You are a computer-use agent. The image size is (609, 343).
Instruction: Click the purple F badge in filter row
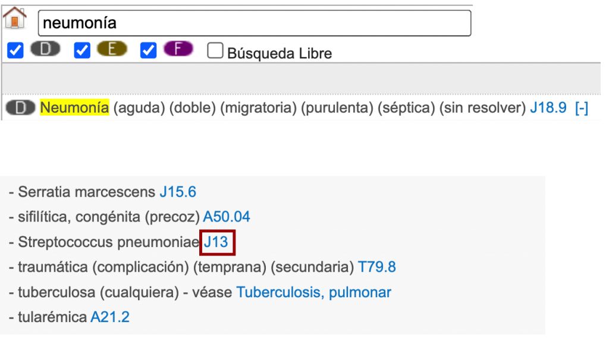179,50
